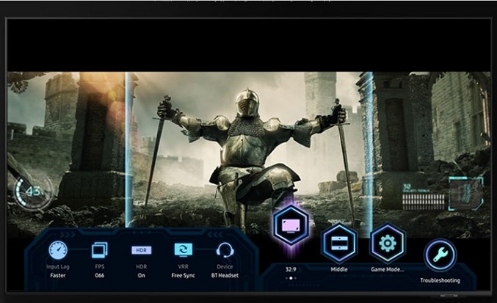
Task: Select the HDR badge icon
Action: (142, 250)
